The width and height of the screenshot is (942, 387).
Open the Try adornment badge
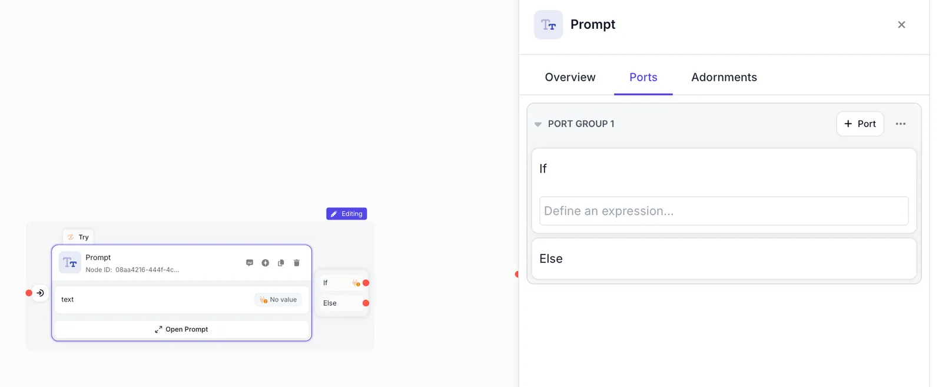pyautogui.click(x=78, y=237)
